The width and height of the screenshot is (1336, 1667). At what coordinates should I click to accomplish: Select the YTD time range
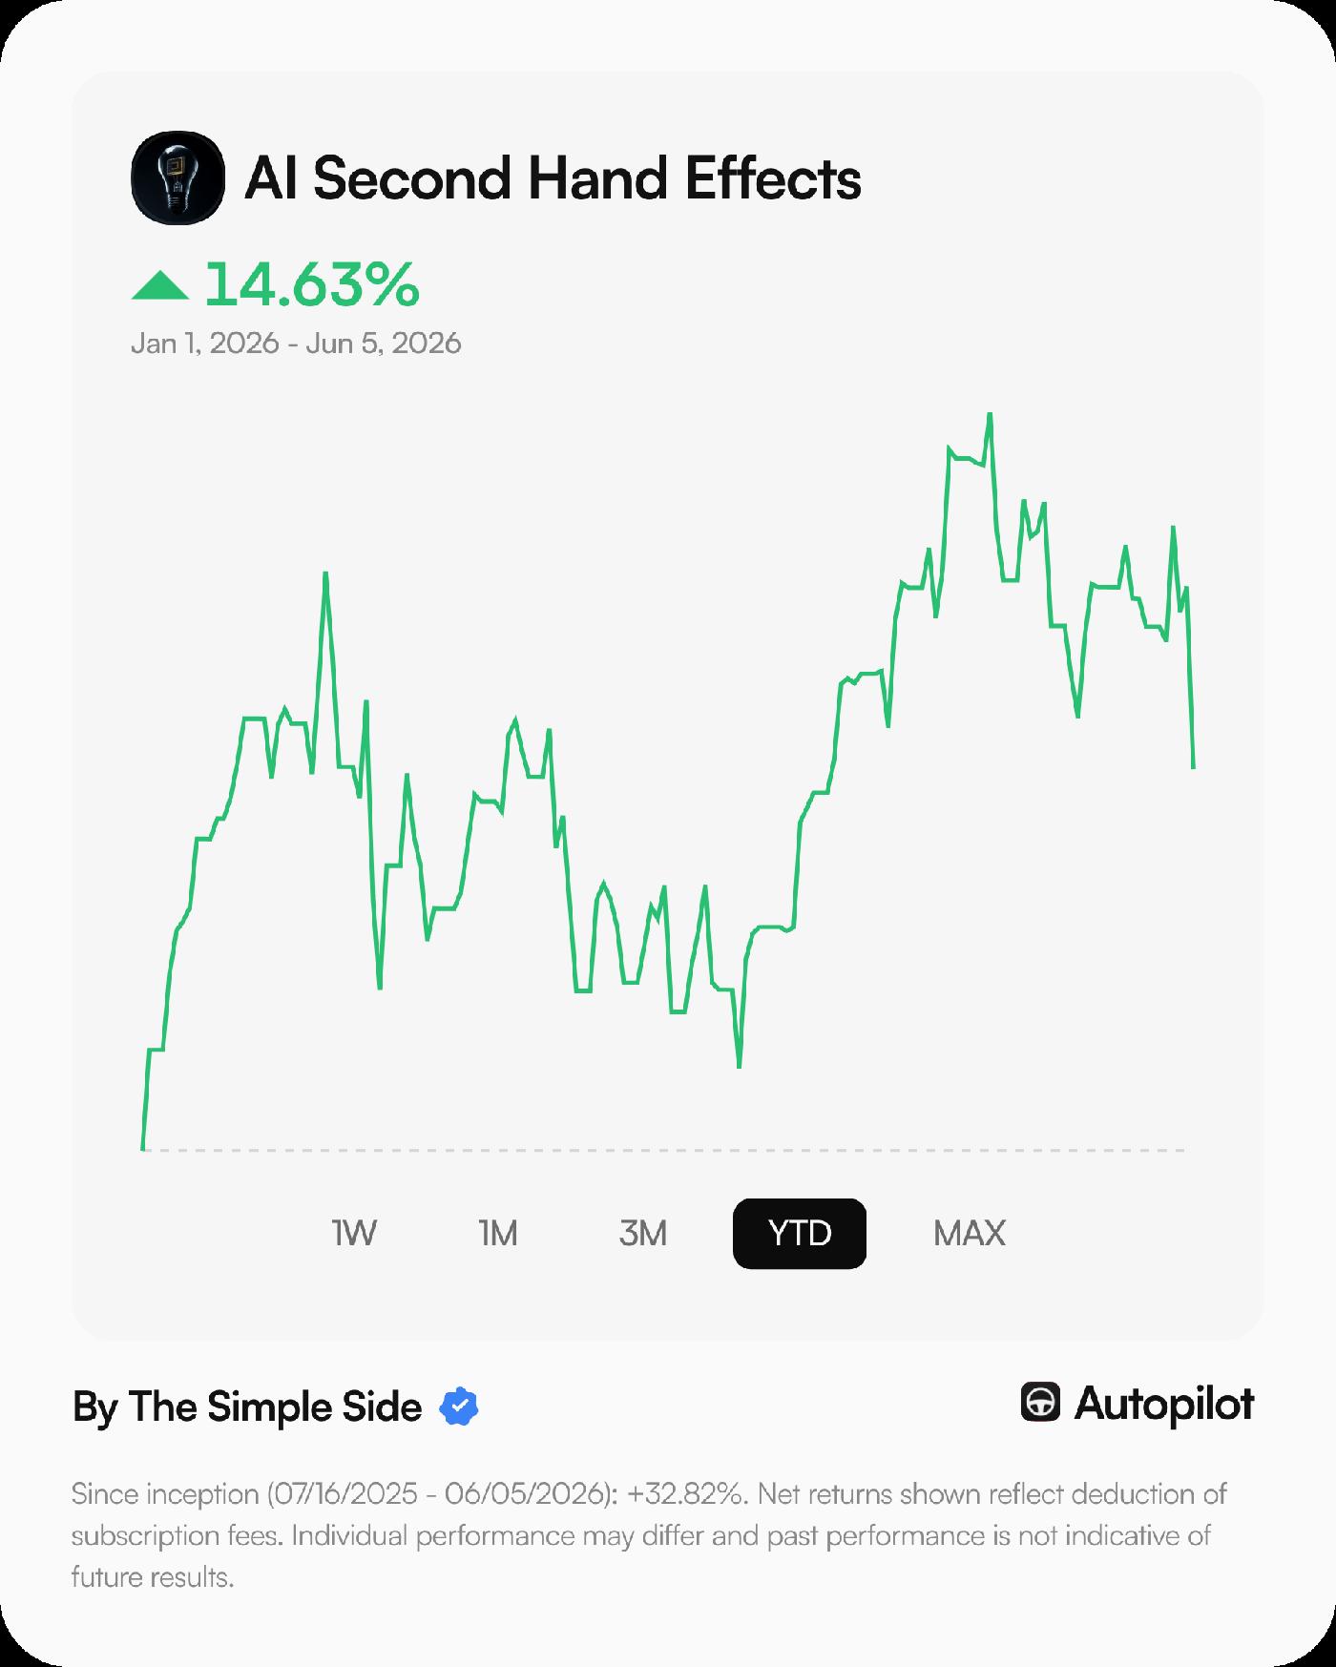point(800,1233)
